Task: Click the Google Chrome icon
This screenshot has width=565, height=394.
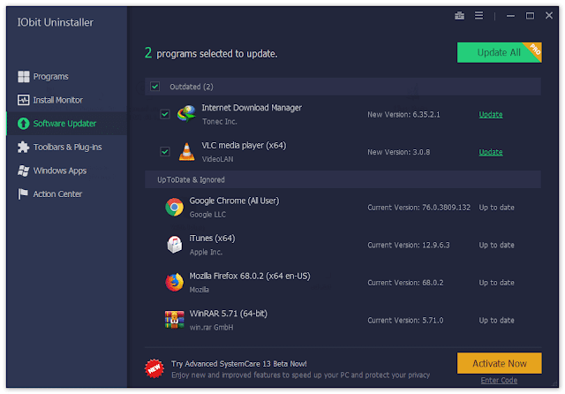Action: coord(175,207)
